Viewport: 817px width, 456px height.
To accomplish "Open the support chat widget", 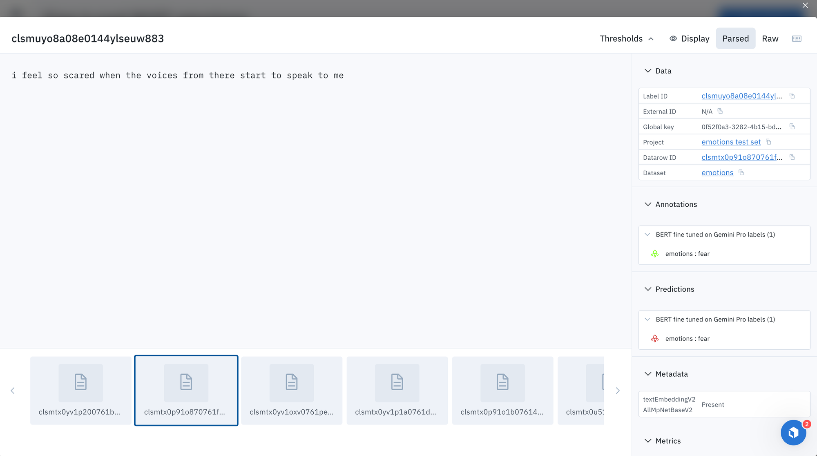I will coord(793,433).
